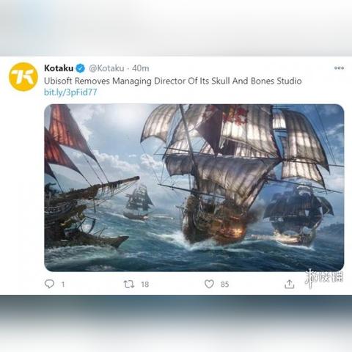Open the three-dot more options menu
352x352 pixels.
(339, 67)
